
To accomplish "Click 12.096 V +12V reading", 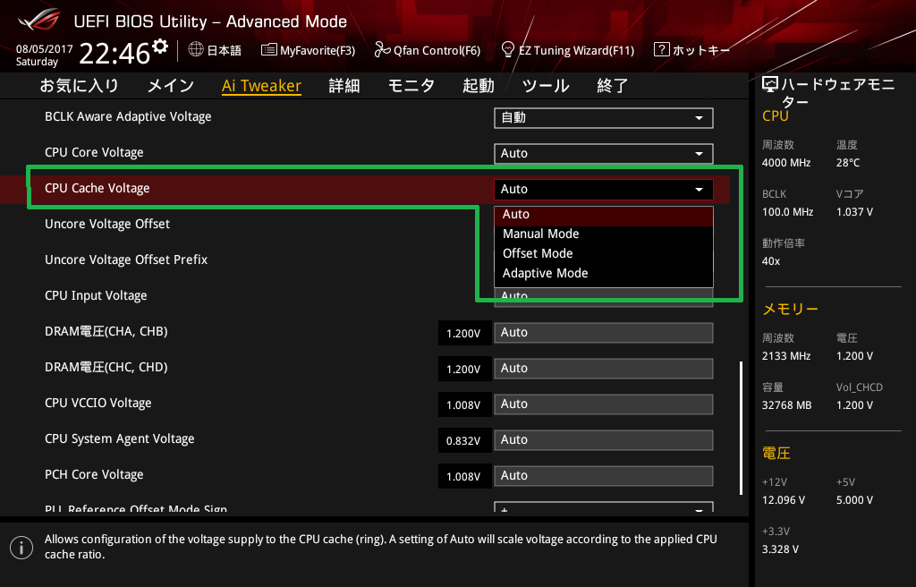I will coord(784,500).
